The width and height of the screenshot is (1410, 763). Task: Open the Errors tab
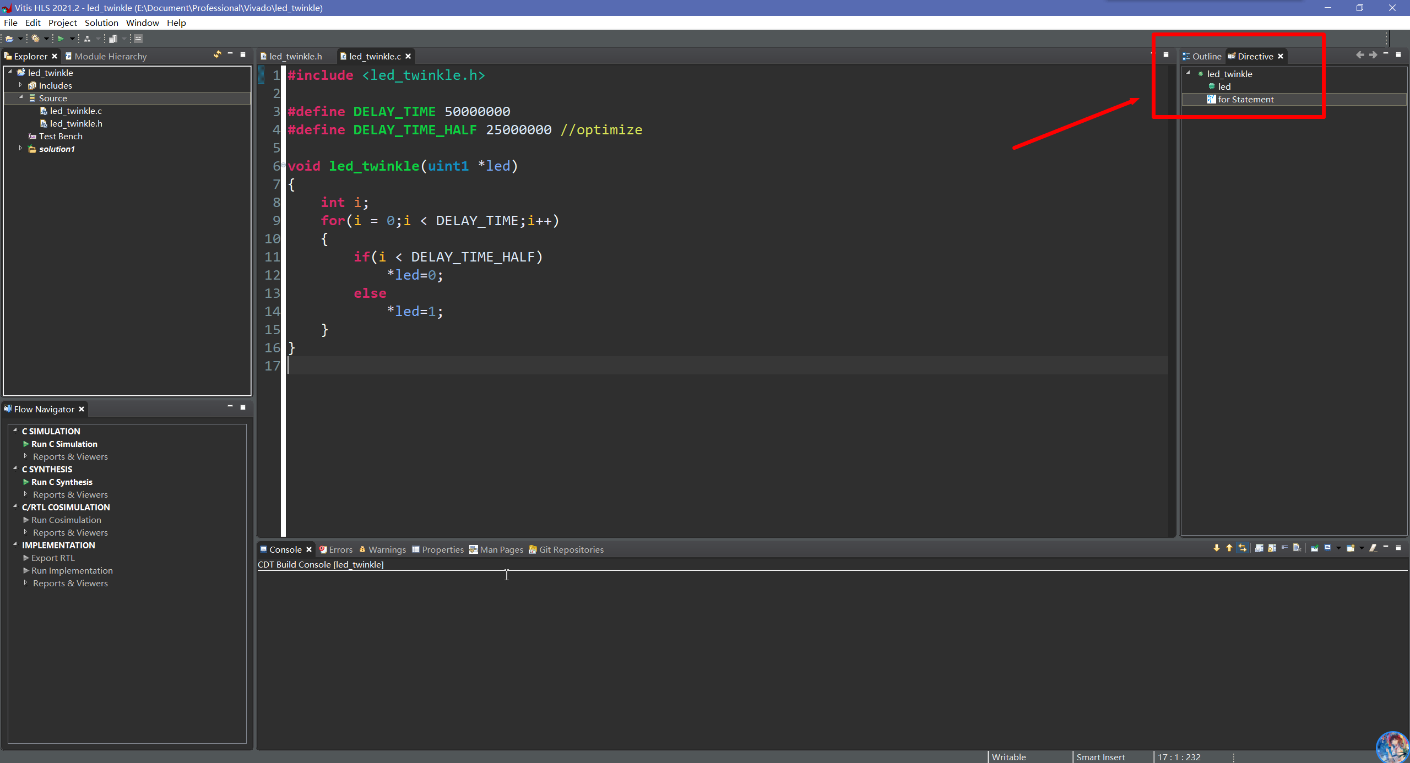click(336, 549)
